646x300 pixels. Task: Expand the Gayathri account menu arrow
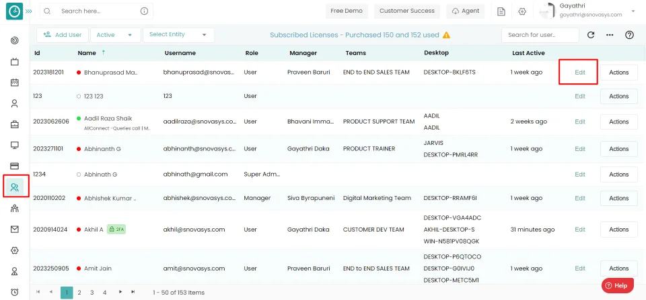(633, 11)
